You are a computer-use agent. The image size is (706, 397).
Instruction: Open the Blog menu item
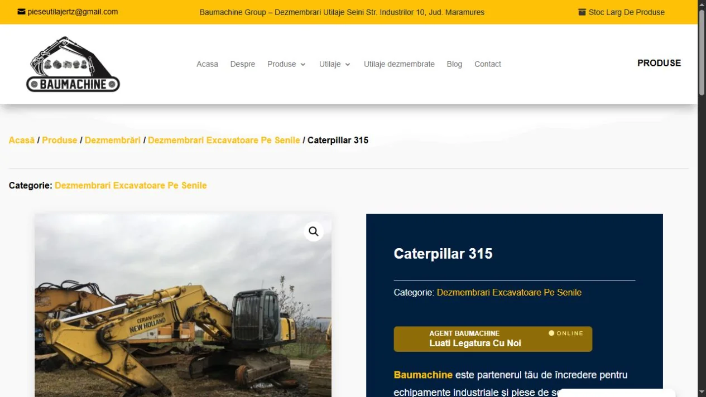point(454,64)
